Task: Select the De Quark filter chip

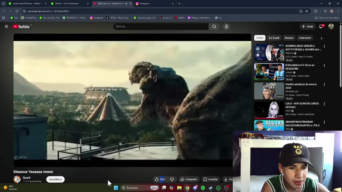Action: click(x=274, y=38)
